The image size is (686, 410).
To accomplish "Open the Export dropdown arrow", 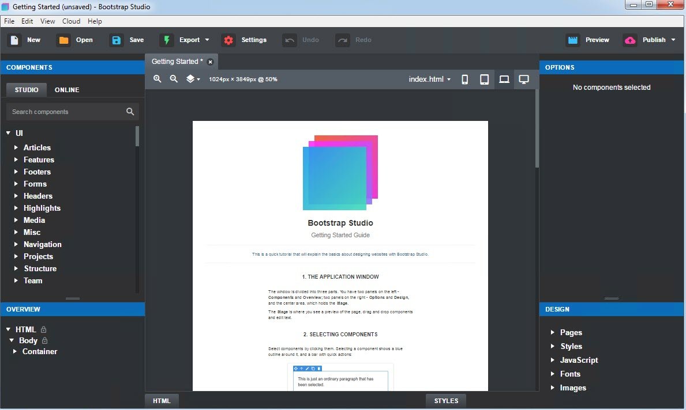I will (207, 40).
